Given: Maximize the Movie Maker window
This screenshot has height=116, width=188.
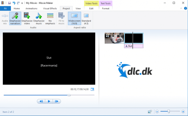Looking at the screenshot, I should click(x=174, y=3).
